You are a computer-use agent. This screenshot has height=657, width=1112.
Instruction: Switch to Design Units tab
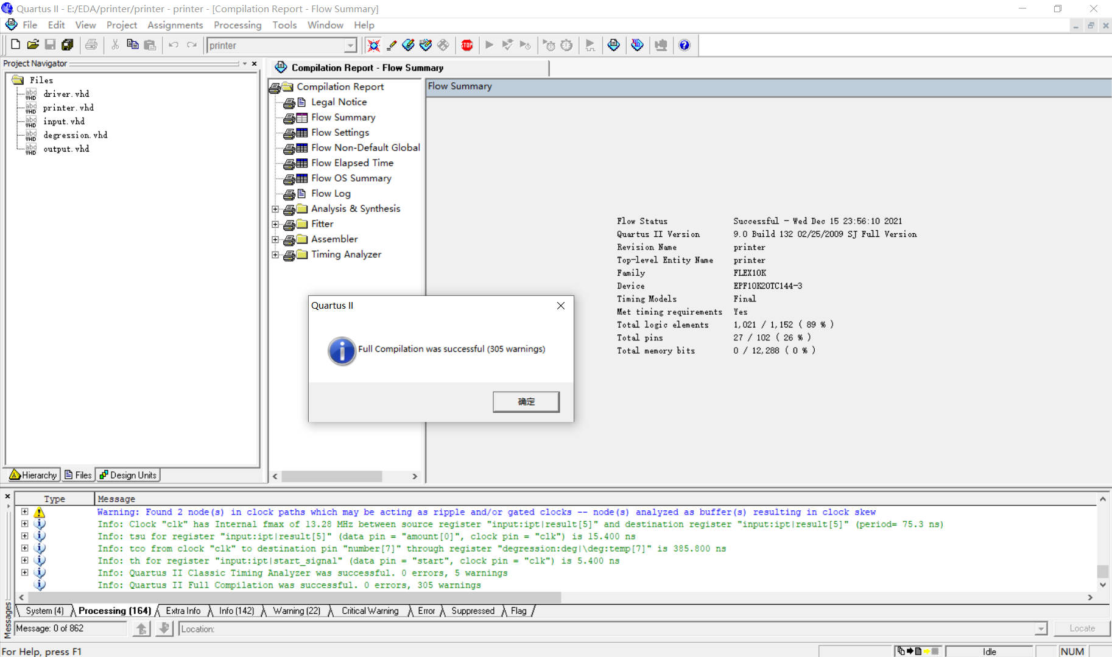click(x=128, y=475)
